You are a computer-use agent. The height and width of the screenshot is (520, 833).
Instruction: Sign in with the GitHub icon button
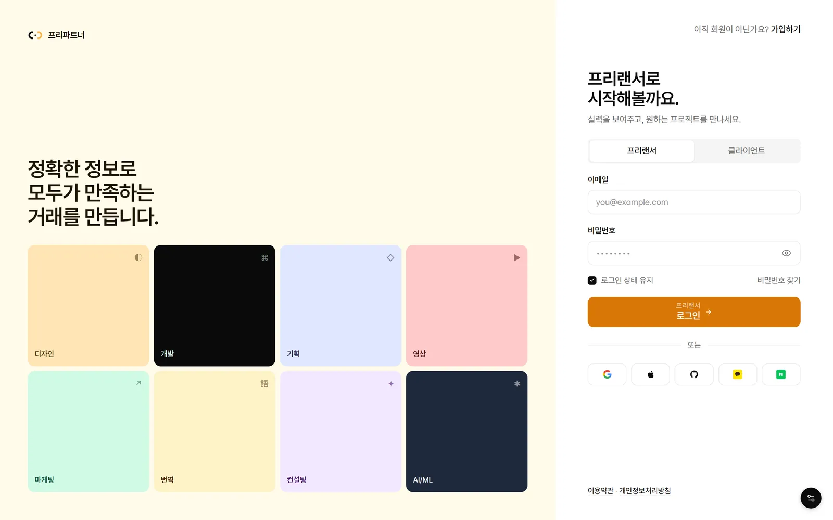tap(694, 374)
